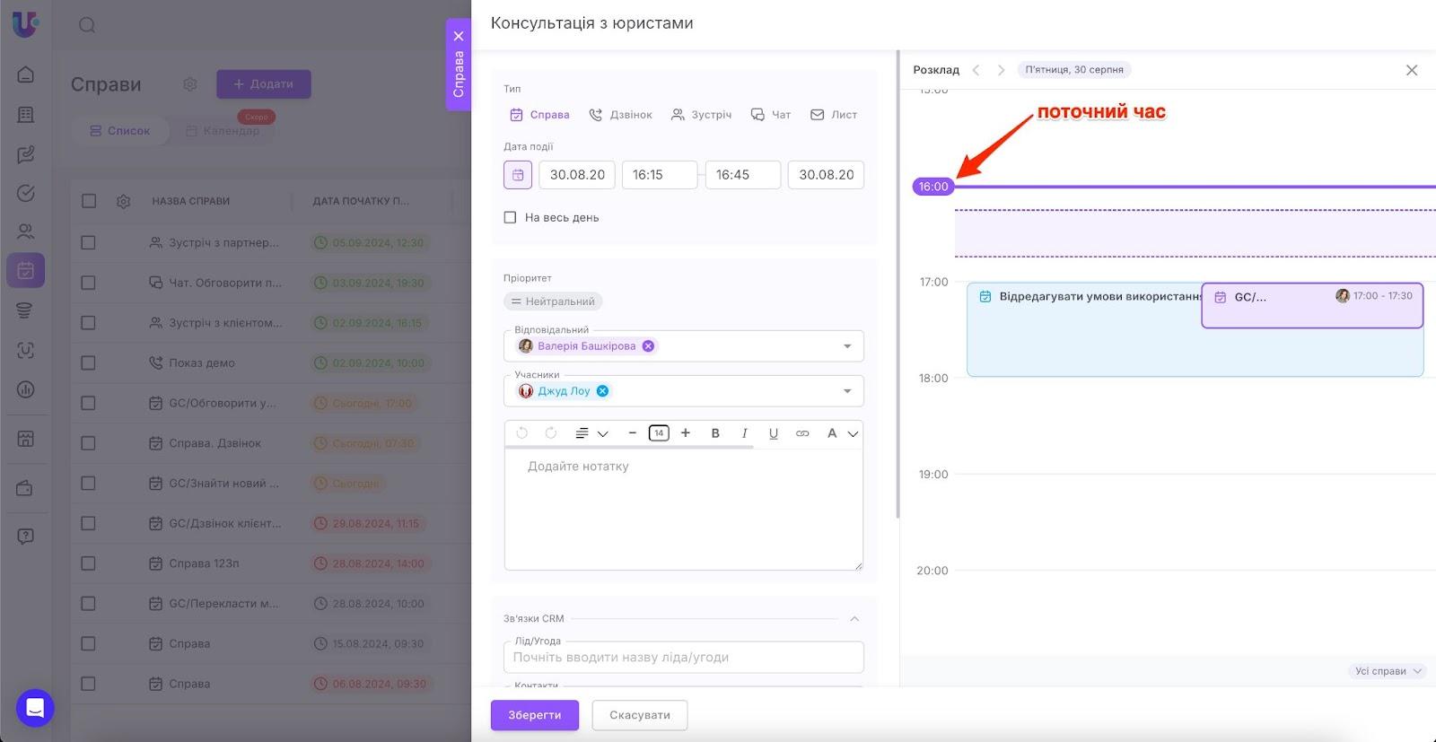Click the Лід/Угода input field
Viewport: 1436px width, 742px height.
(684, 657)
